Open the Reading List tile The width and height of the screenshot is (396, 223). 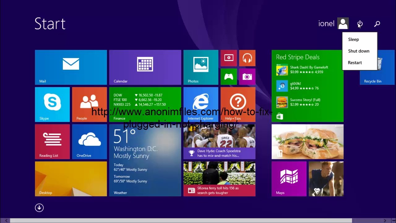(52, 142)
